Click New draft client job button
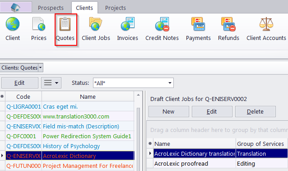288x171 pixels. tap(169, 111)
